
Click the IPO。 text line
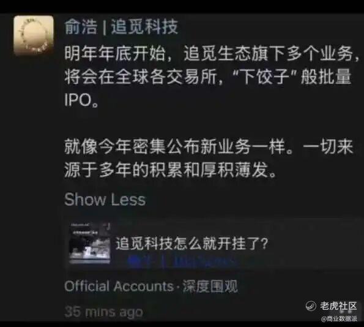tap(81, 100)
